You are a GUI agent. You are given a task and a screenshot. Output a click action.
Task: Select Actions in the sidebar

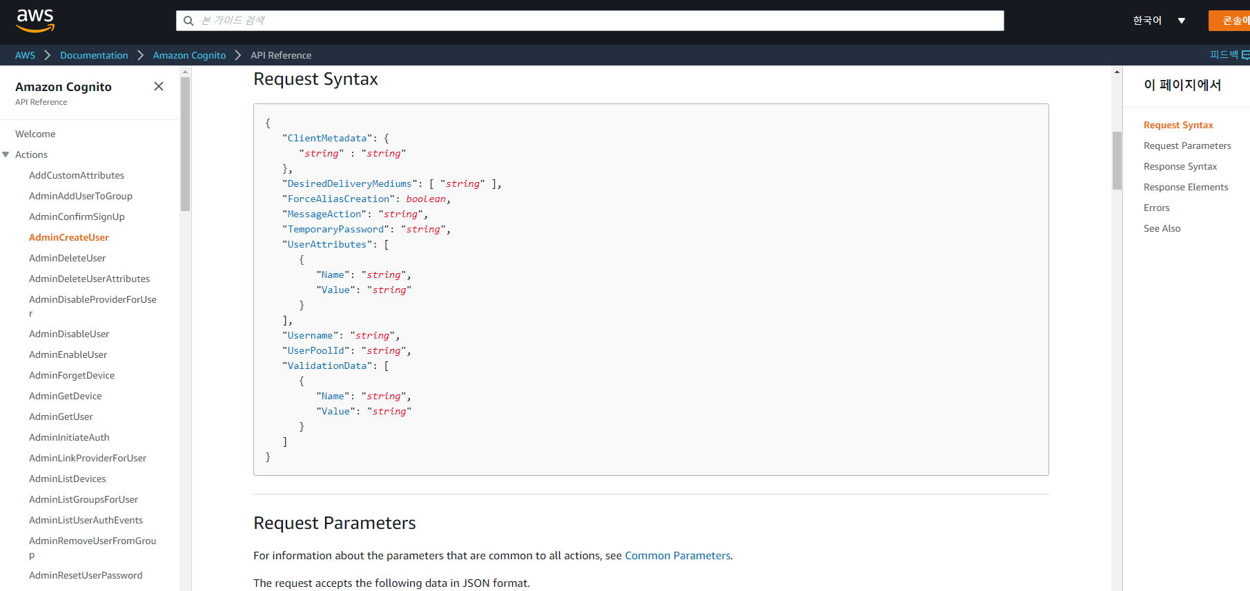[31, 154]
